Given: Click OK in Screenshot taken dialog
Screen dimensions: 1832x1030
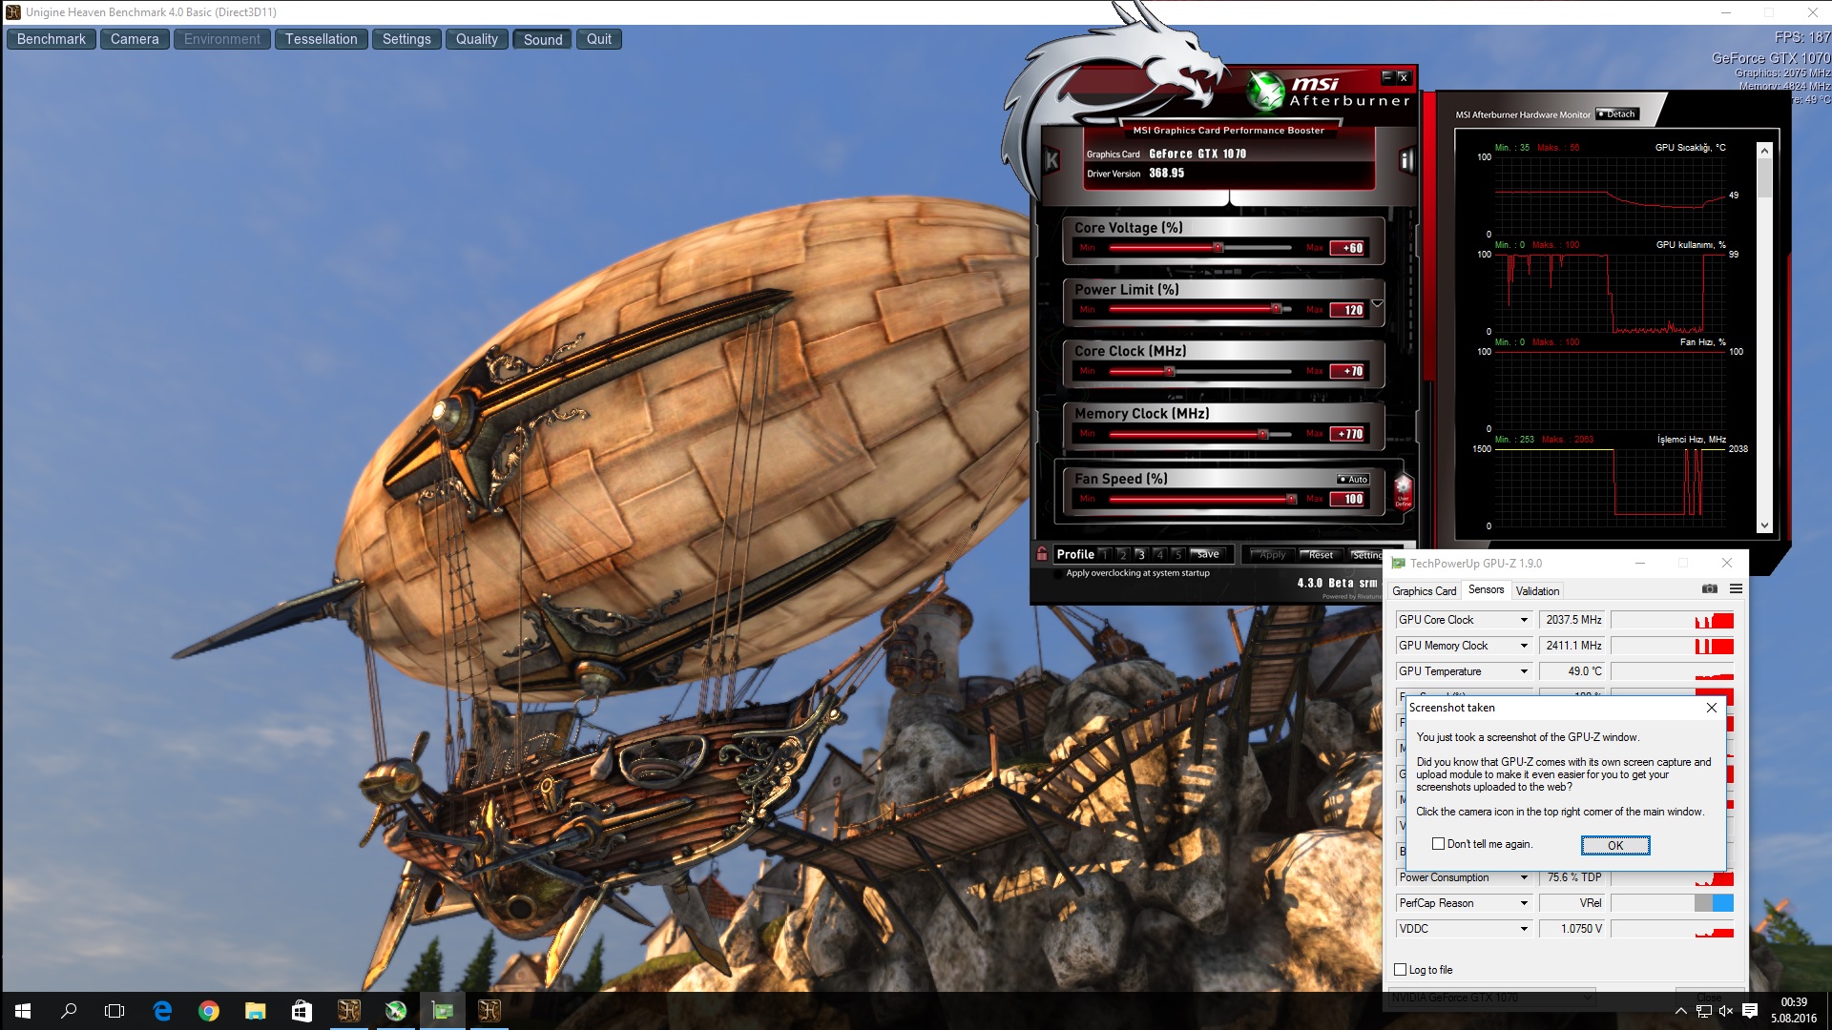Looking at the screenshot, I should pos(1615,845).
